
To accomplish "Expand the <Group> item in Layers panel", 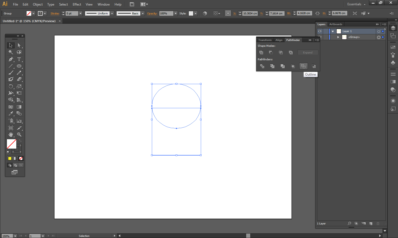I will click(x=338, y=37).
